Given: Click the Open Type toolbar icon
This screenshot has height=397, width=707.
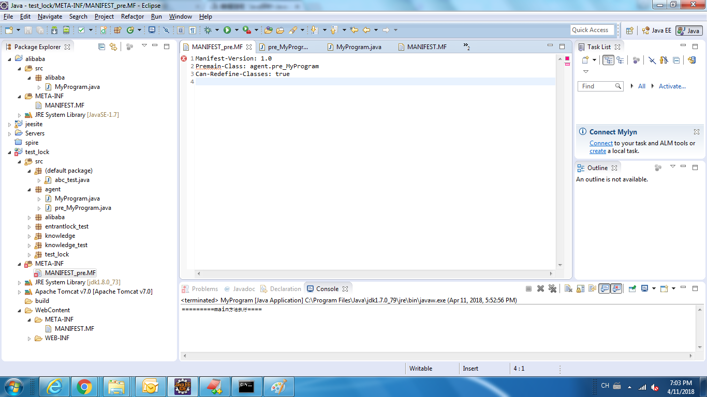Looking at the screenshot, I should pyautogui.click(x=268, y=30).
